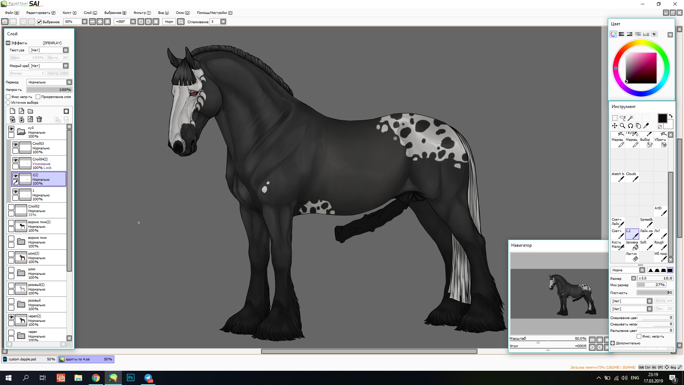Select the Clouds brush
Screen dimensions: 684x385
[632, 177]
